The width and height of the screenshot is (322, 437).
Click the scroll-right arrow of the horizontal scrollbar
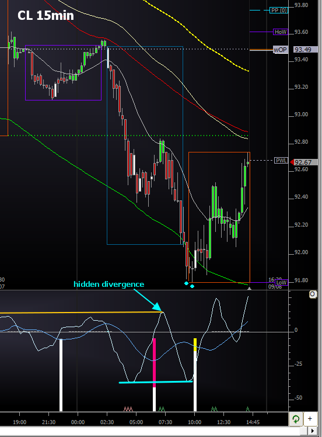tap(314, 431)
